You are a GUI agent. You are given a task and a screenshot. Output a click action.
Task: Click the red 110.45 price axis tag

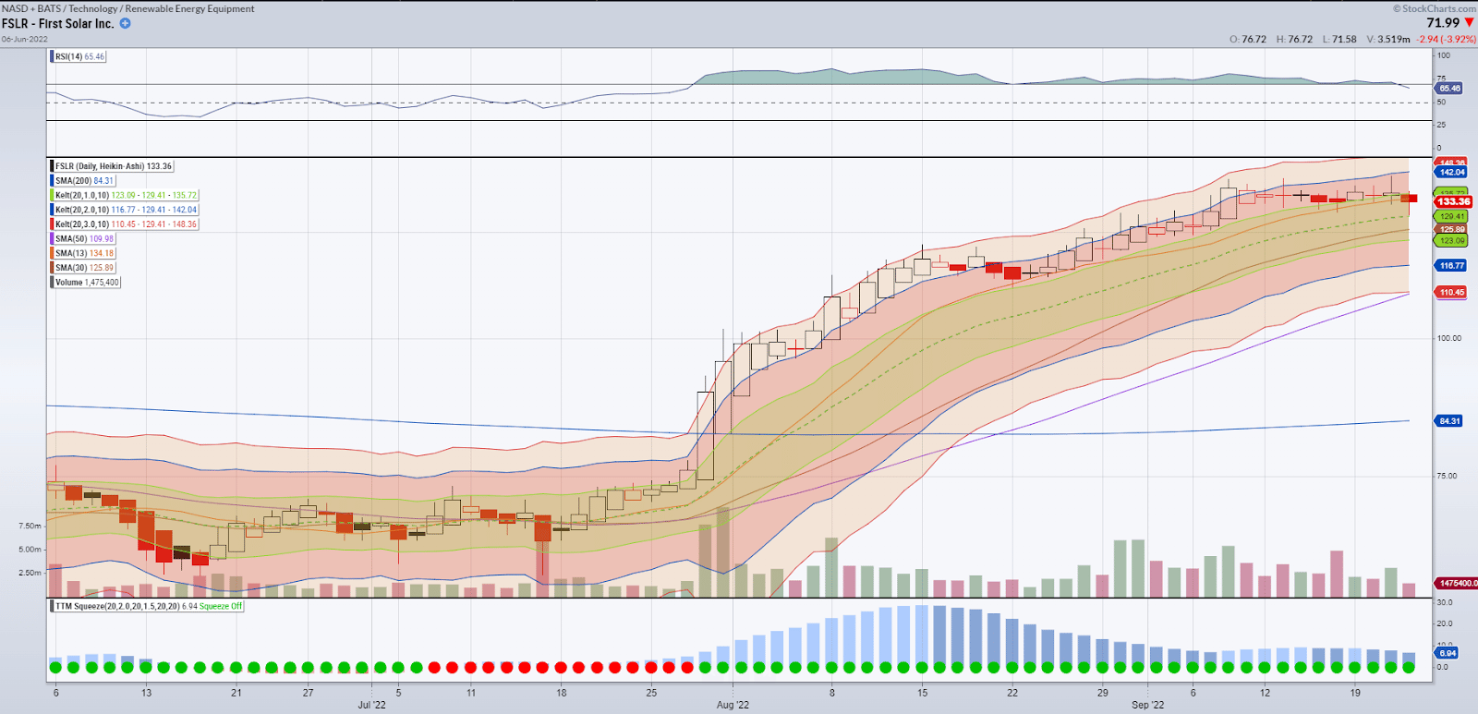coord(1451,292)
